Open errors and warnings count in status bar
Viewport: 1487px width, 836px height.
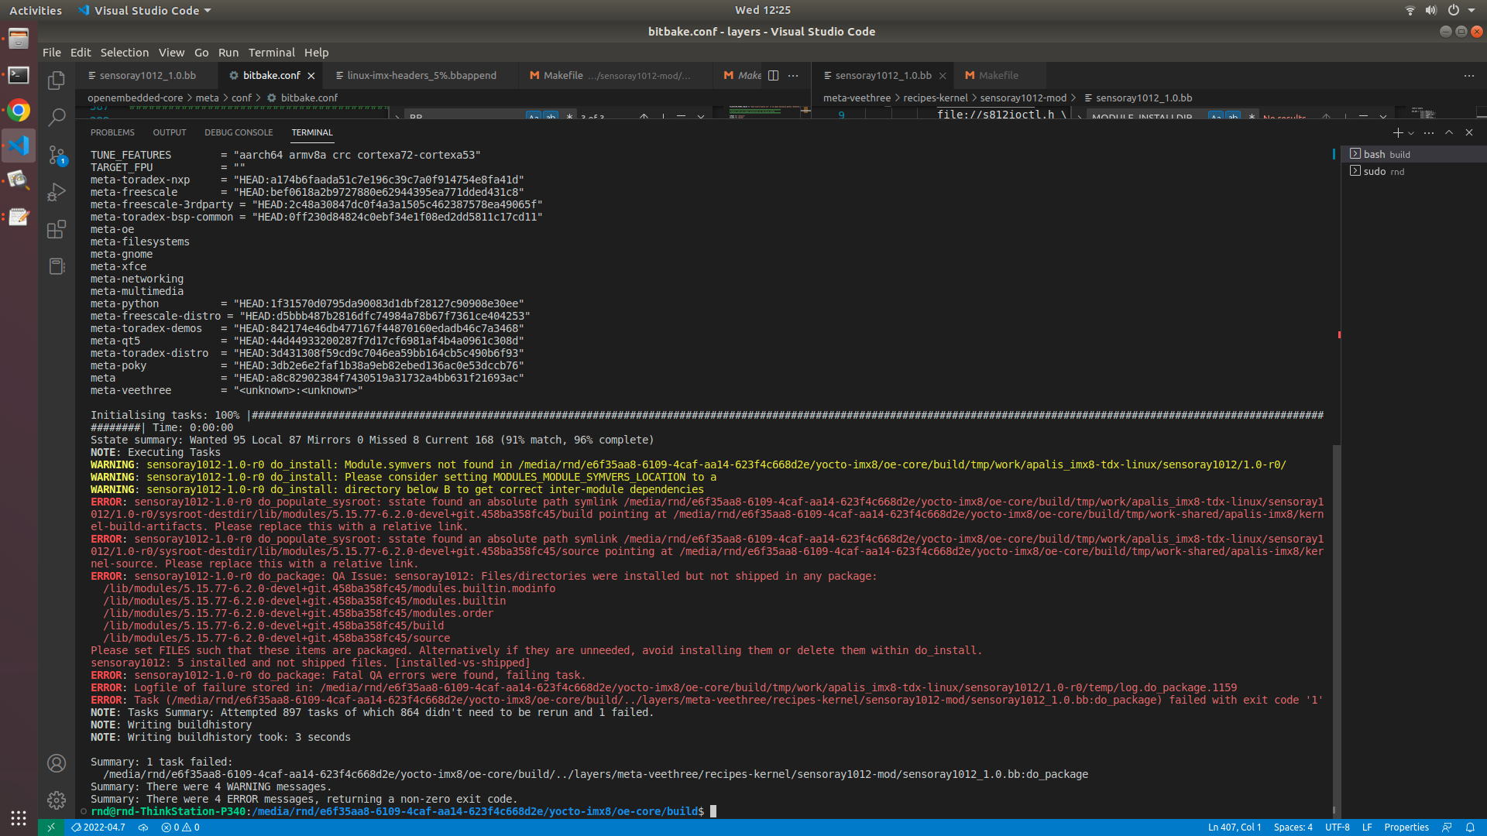[180, 827]
